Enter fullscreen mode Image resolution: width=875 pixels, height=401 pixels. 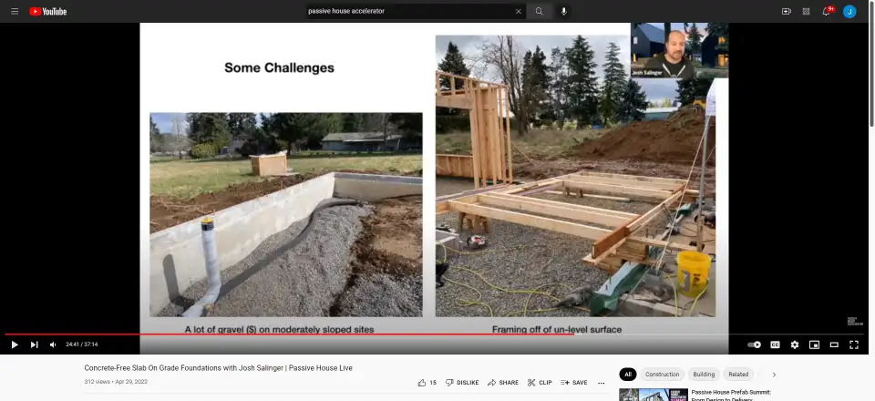(x=854, y=344)
